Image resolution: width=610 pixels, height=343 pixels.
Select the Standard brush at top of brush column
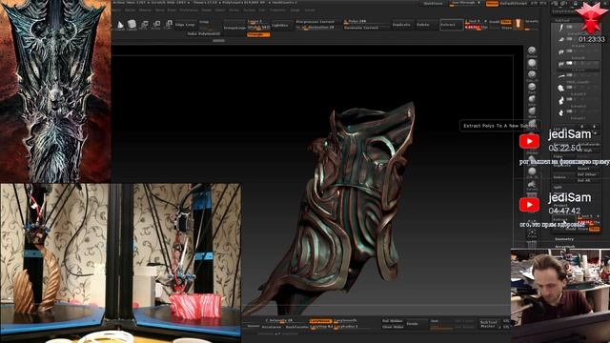(x=532, y=50)
